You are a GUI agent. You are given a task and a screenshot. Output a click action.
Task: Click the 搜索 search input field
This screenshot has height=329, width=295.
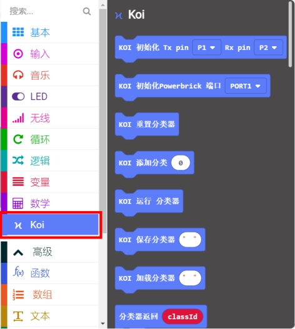(x=45, y=11)
